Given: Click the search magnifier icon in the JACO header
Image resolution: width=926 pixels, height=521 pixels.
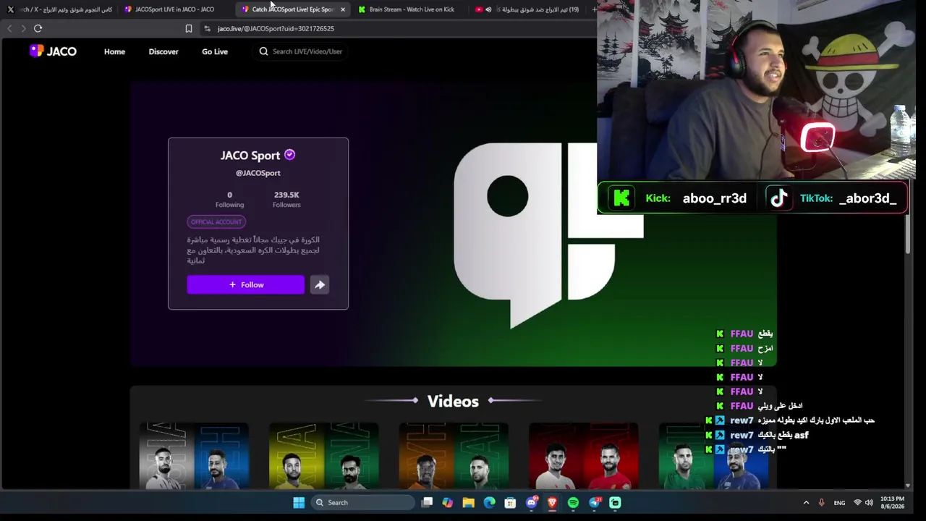Looking at the screenshot, I should [263, 51].
